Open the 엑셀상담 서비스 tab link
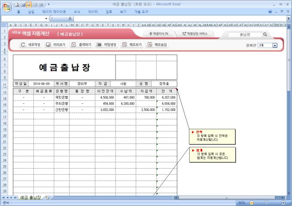This screenshot has height=206, width=292. tap(195, 34)
